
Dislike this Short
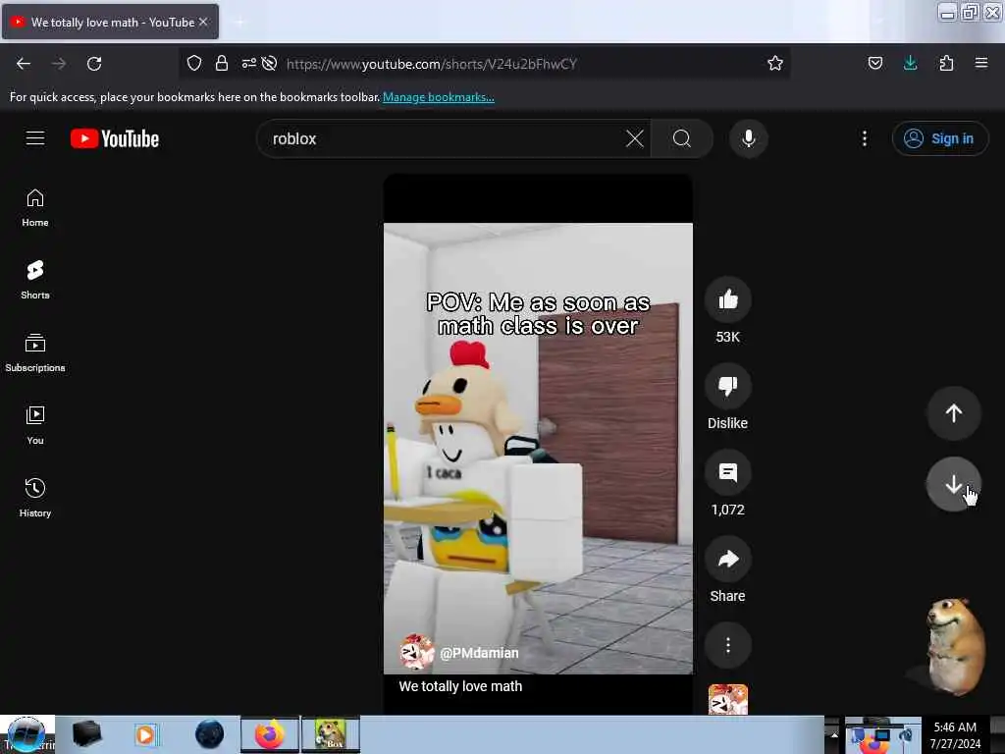(x=727, y=386)
